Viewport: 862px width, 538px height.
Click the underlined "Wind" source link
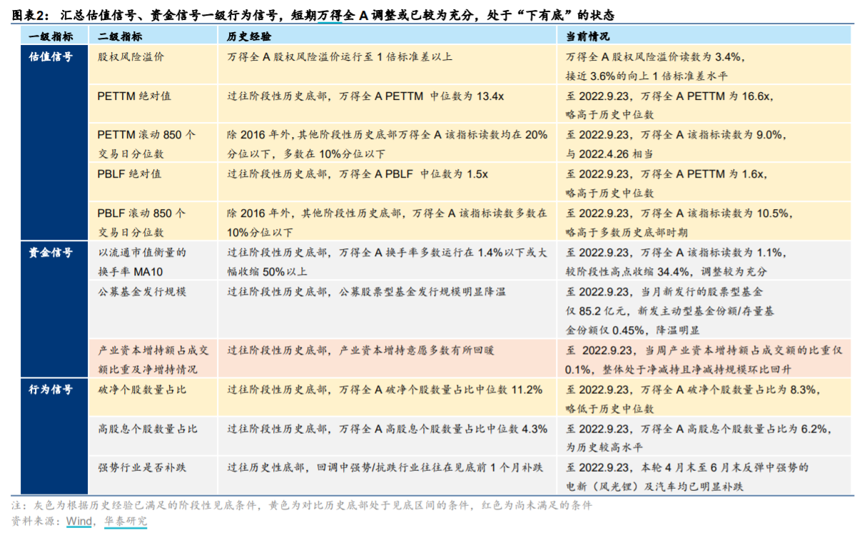tap(78, 521)
